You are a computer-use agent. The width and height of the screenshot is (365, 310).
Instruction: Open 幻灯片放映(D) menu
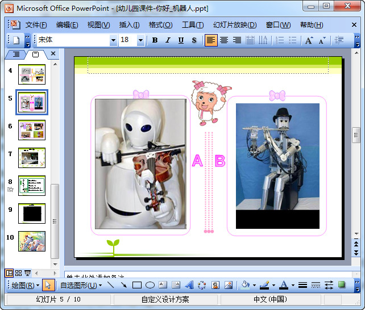(235, 25)
